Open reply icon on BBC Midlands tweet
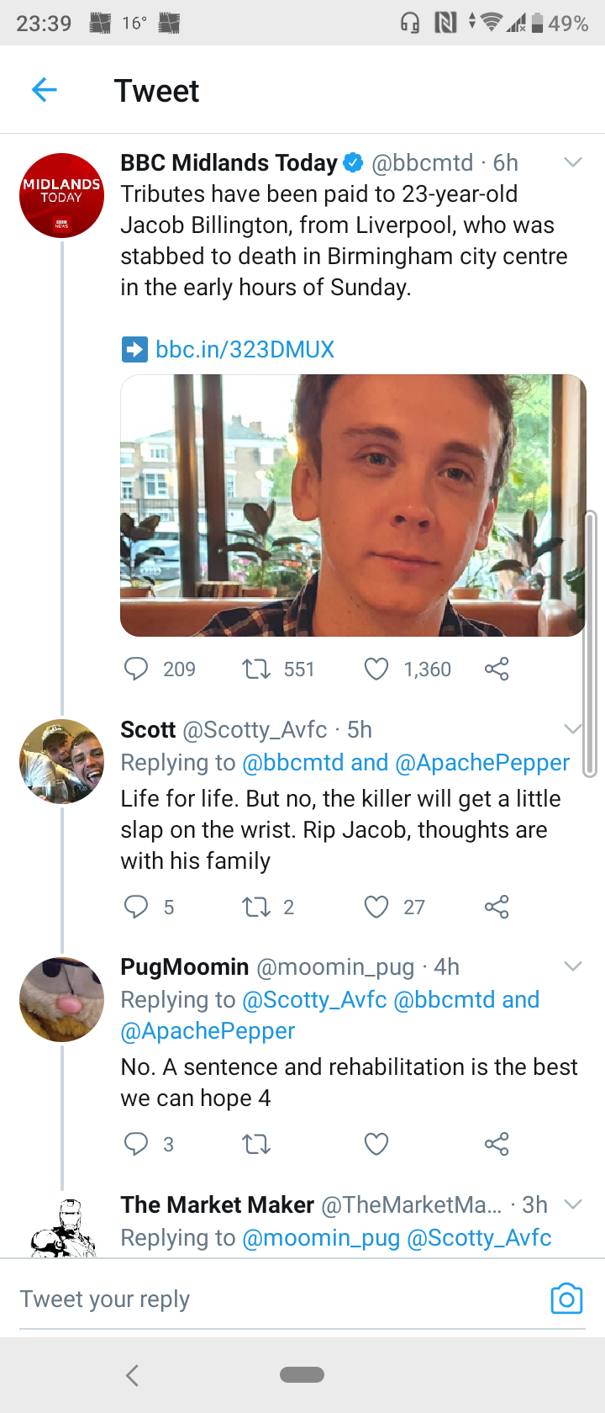This screenshot has width=605, height=1413. point(136,669)
